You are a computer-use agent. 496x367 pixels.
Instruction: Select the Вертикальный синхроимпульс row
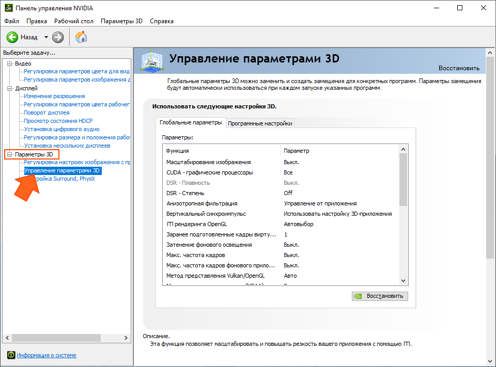[281, 214]
